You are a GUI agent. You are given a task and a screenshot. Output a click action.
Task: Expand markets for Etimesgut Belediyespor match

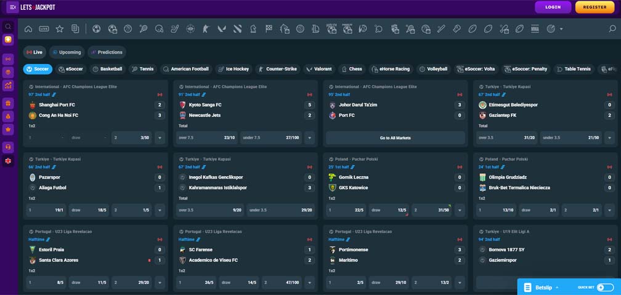[x=609, y=138]
